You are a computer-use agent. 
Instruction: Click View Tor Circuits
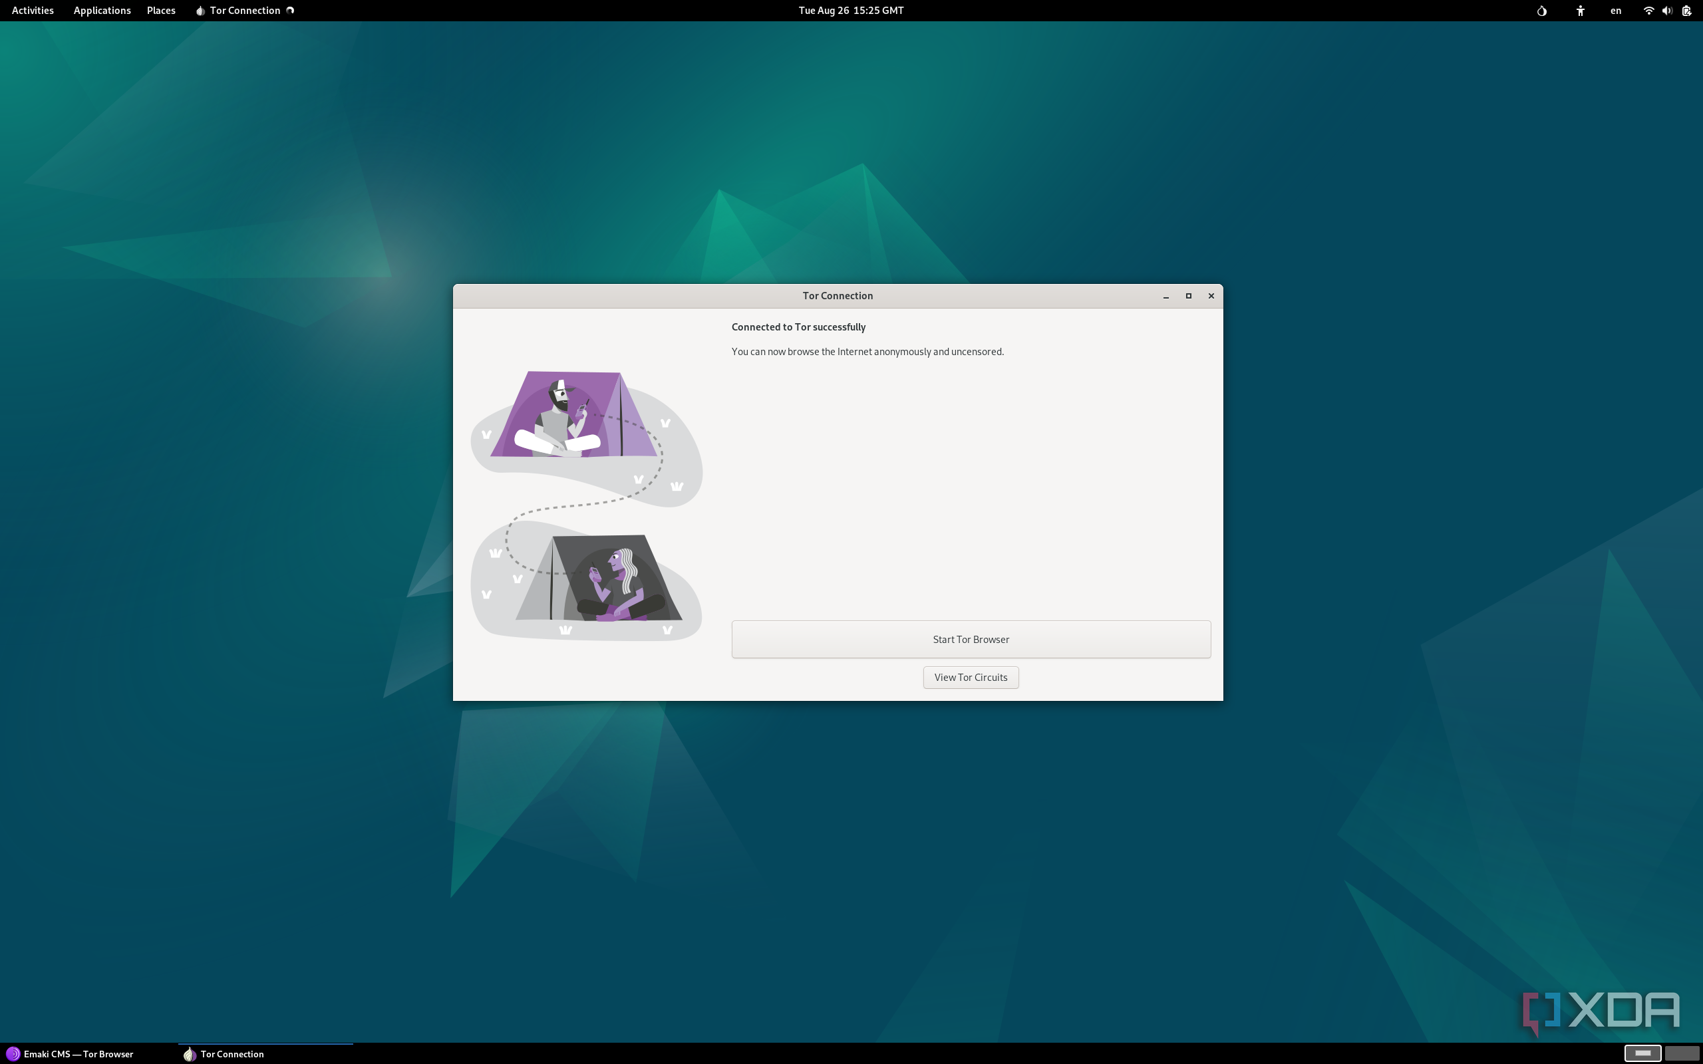(971, 677)
